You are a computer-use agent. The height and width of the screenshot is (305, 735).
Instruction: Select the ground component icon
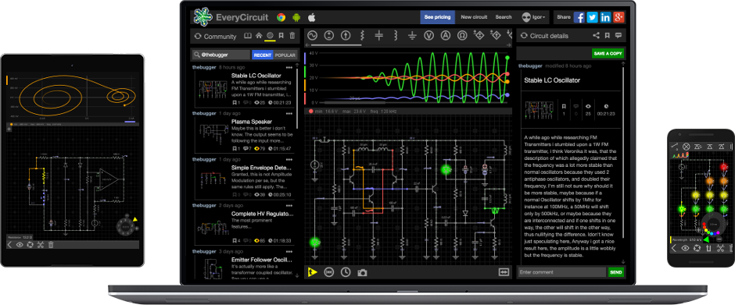(412, 36)
